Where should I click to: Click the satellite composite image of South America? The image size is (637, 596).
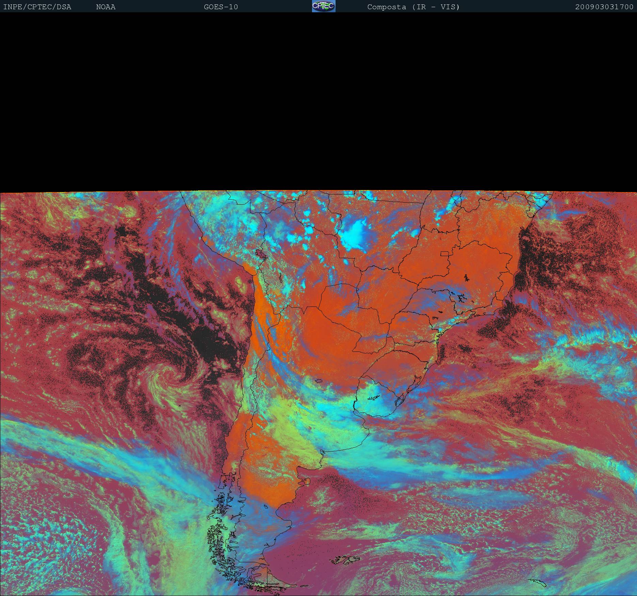point(318,393)
